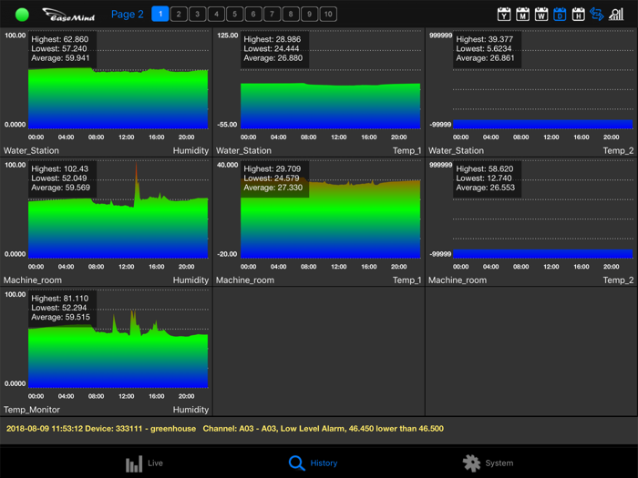Click 'Highest: 81.110' stats box
638x478 pixels.
[x=62, y=308]
